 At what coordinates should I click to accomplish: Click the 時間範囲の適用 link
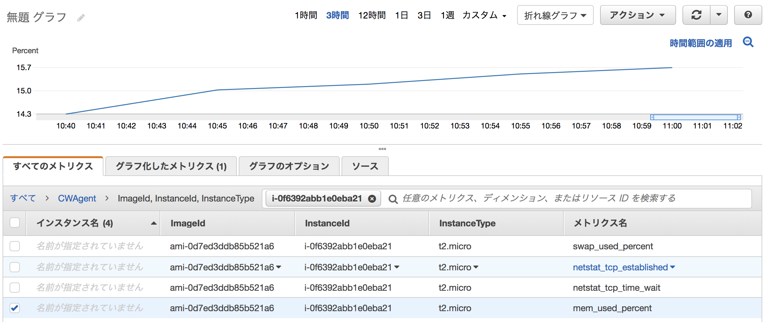[x=701, y=43]
